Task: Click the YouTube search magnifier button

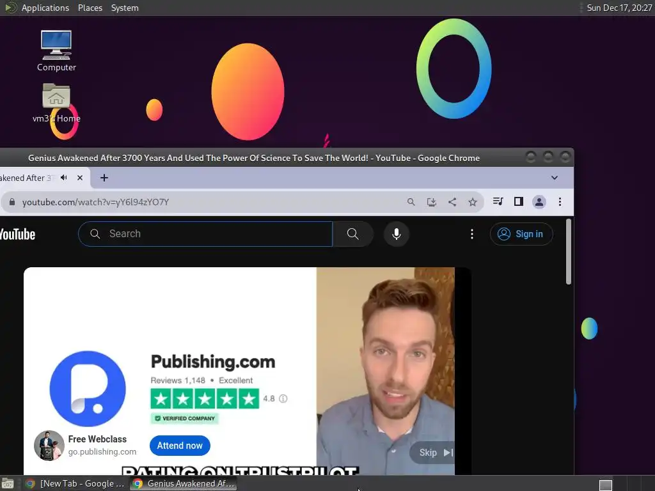Action: pos(352,234)
